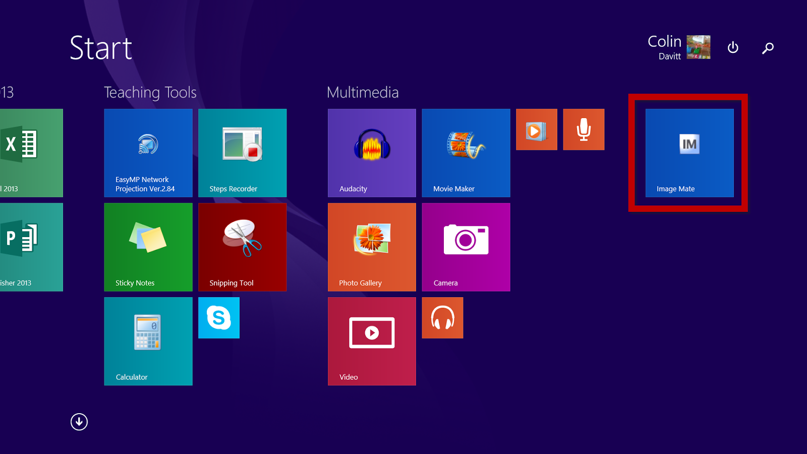Open the Windows Media Player small tile
The height and width of the screenshot is (454, 807).
coord(537,130)
